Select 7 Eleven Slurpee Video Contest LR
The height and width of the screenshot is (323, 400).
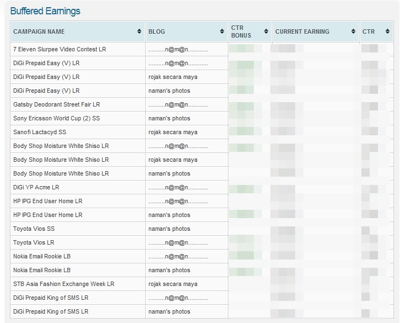[x=60, y=49]
